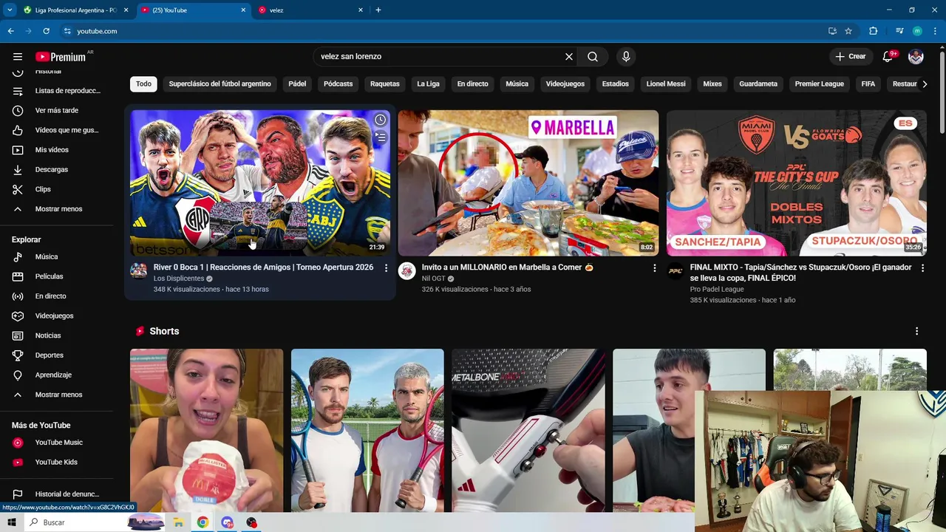Open Videojuegos in the Explorar sidebar

click(x=56, y=316)
